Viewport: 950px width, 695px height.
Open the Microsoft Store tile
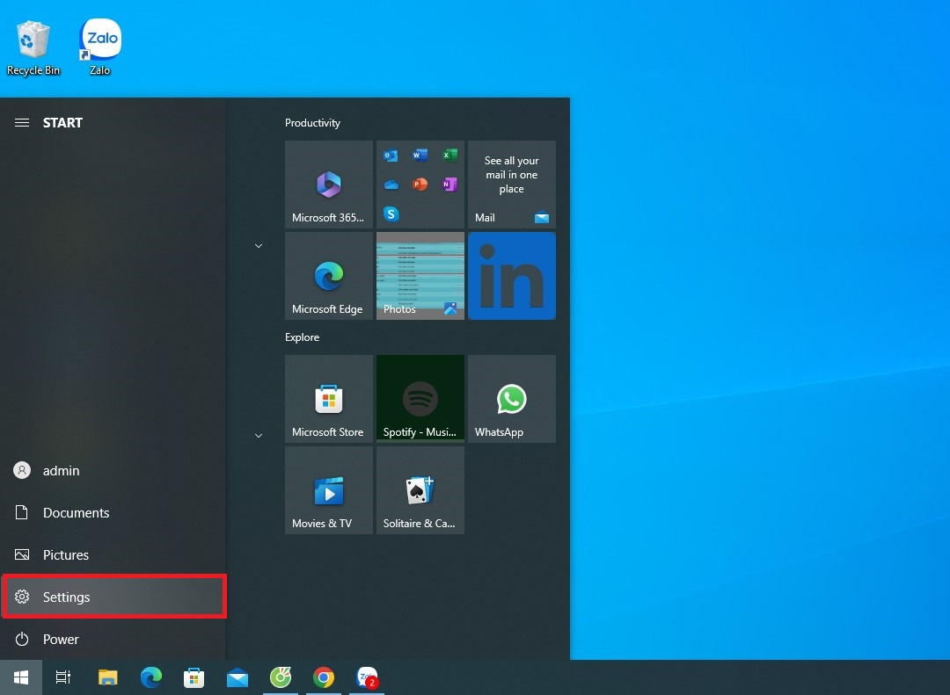tap(329, 399)
